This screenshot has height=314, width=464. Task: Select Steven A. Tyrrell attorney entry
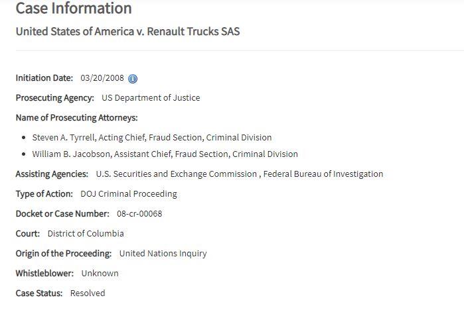(152, 137)
